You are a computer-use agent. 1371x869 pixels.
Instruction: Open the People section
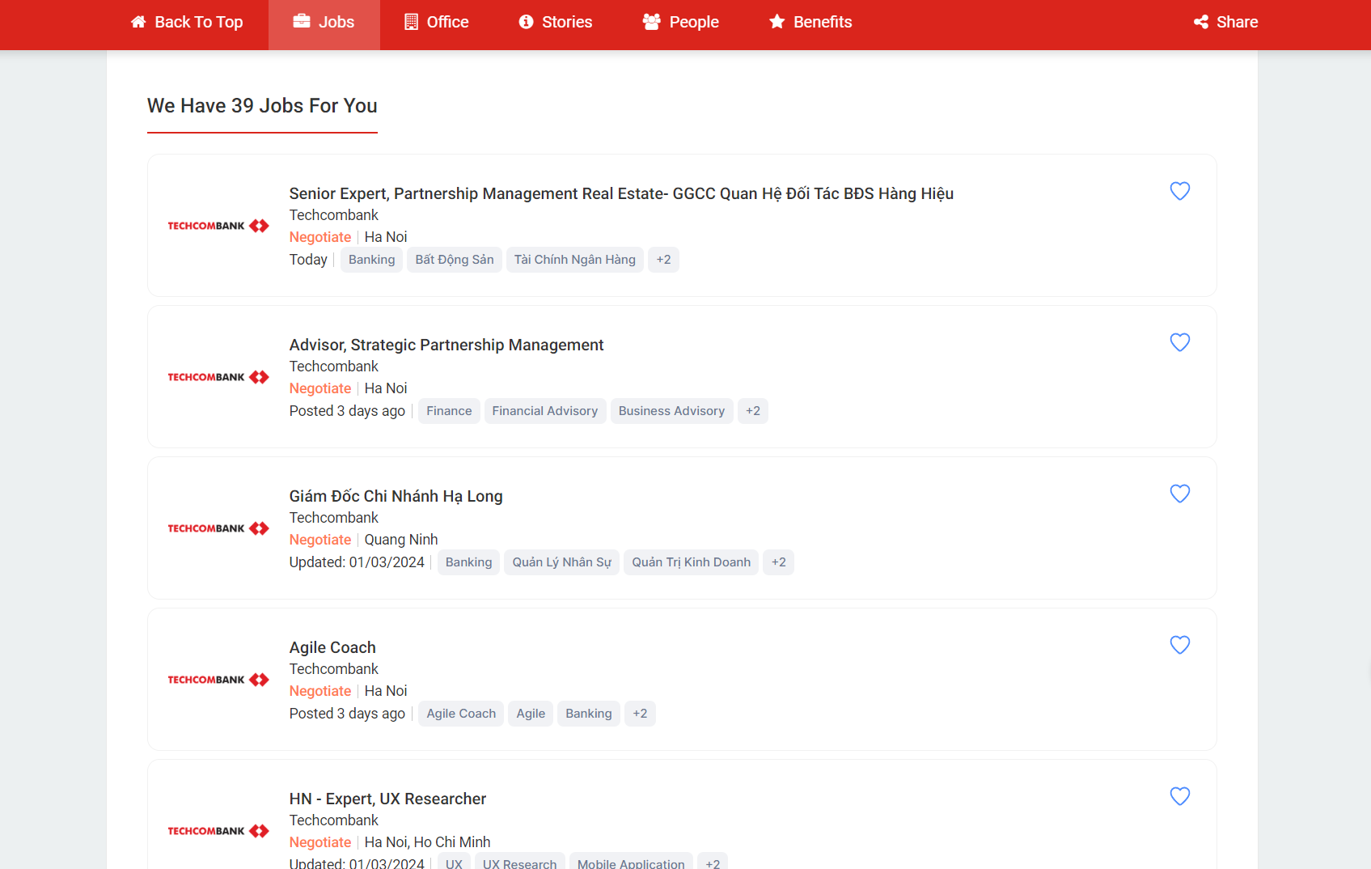(x=681, y=22)
